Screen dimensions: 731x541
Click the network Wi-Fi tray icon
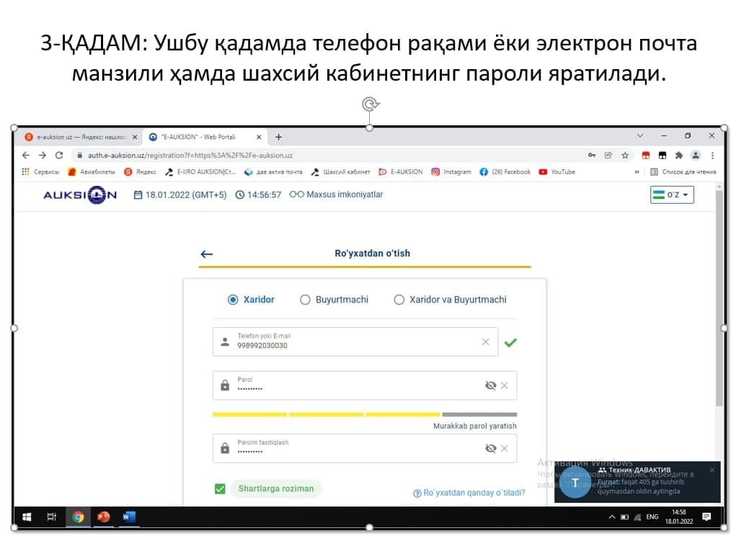point(638,517)
